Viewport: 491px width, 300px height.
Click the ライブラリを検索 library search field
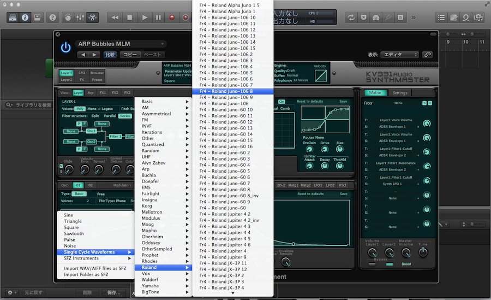(x=29, y=105)
